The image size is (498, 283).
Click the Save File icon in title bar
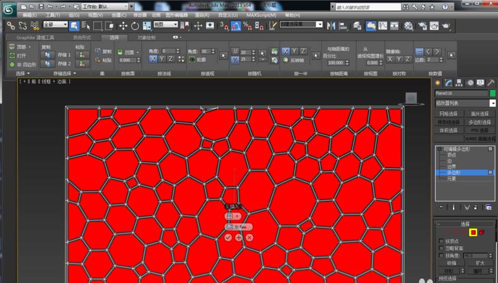41,7
